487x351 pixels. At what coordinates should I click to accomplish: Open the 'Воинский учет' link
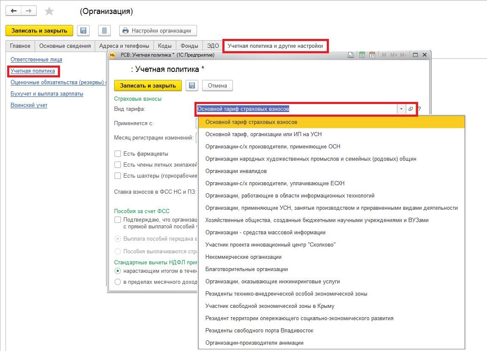pos(29,105)
